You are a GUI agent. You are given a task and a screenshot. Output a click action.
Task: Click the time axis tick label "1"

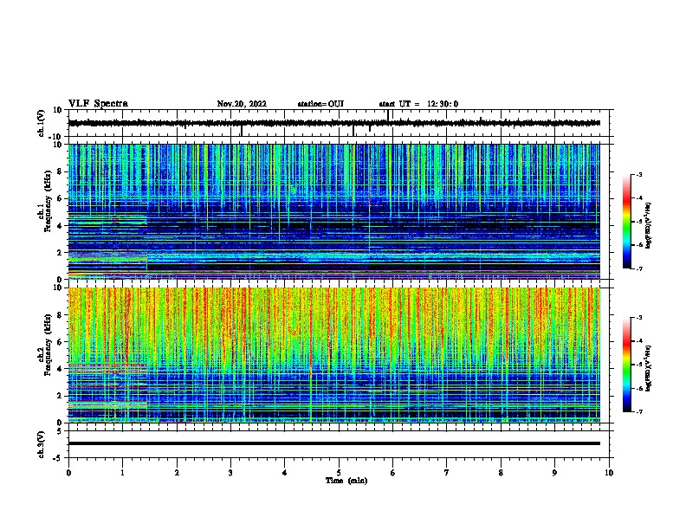[x=122, y=473]
